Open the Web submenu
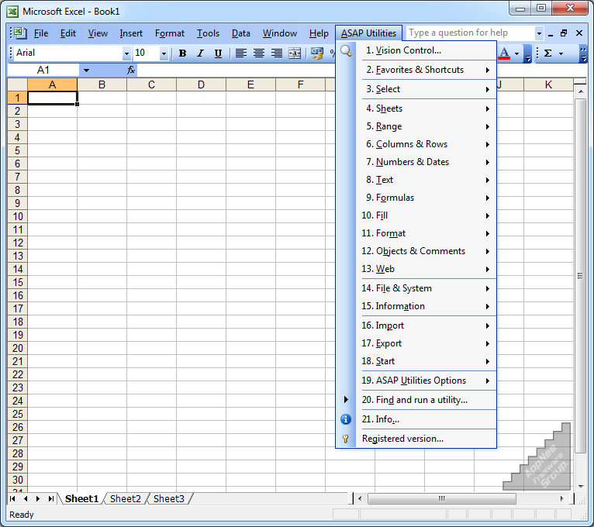Image resolution: width=594 pixels, height=527 pixels. (427, 269)
